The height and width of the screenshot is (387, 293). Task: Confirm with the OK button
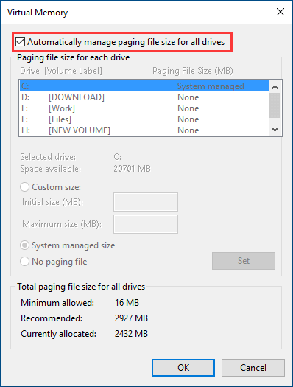183,368
